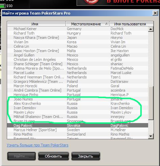Select Marcus Hellner [SportStar] row
This screenshot has height=166, width=160.
pos(78,130)
